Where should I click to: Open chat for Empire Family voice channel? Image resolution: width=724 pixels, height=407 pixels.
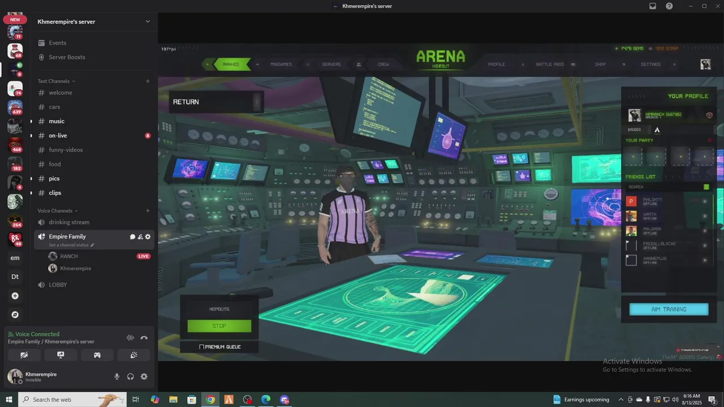click(133, 237)
